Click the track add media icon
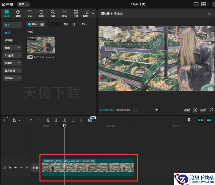 [4, 167]
